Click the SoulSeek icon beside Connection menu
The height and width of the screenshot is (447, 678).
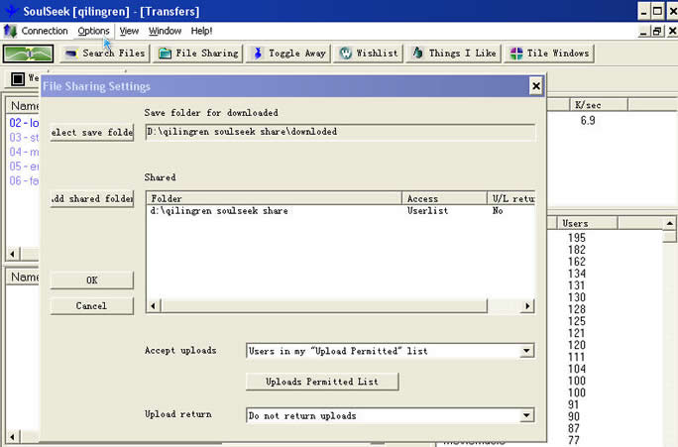coord(10,31)
